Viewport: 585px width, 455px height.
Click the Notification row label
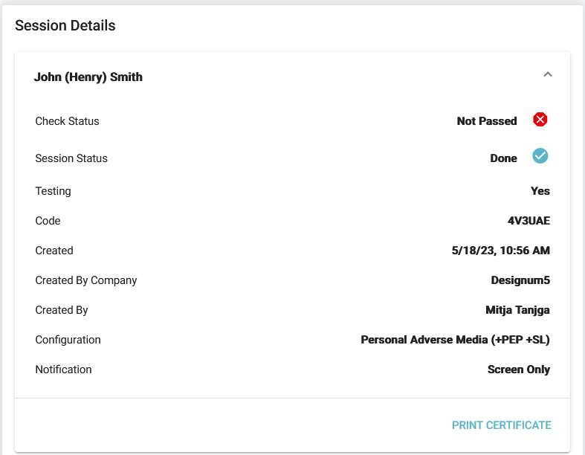63,370
